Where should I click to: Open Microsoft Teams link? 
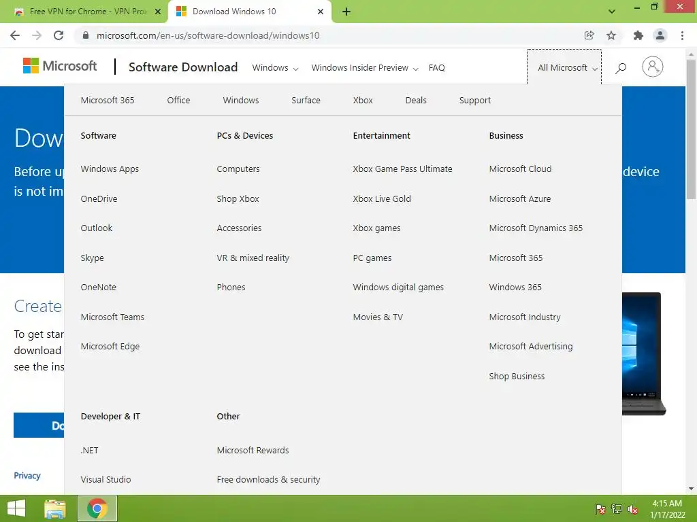point(112,317)
